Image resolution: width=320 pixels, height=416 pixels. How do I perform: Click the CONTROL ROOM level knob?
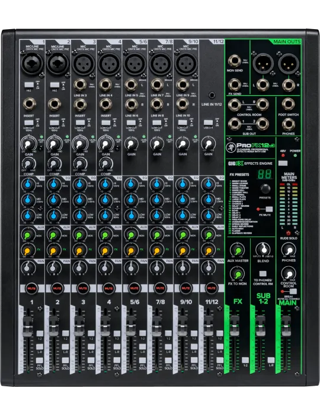coord(289,273)
